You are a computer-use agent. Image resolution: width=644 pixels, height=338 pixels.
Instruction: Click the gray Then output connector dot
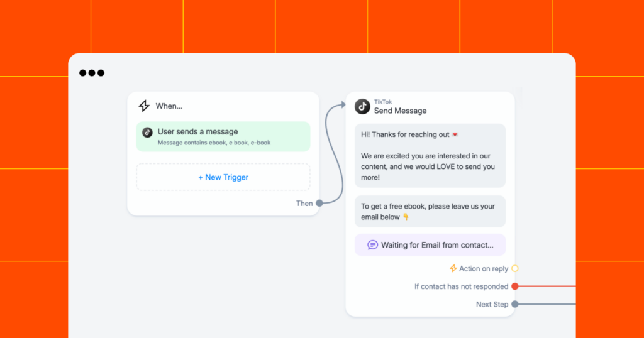click(x=319, y=203)
